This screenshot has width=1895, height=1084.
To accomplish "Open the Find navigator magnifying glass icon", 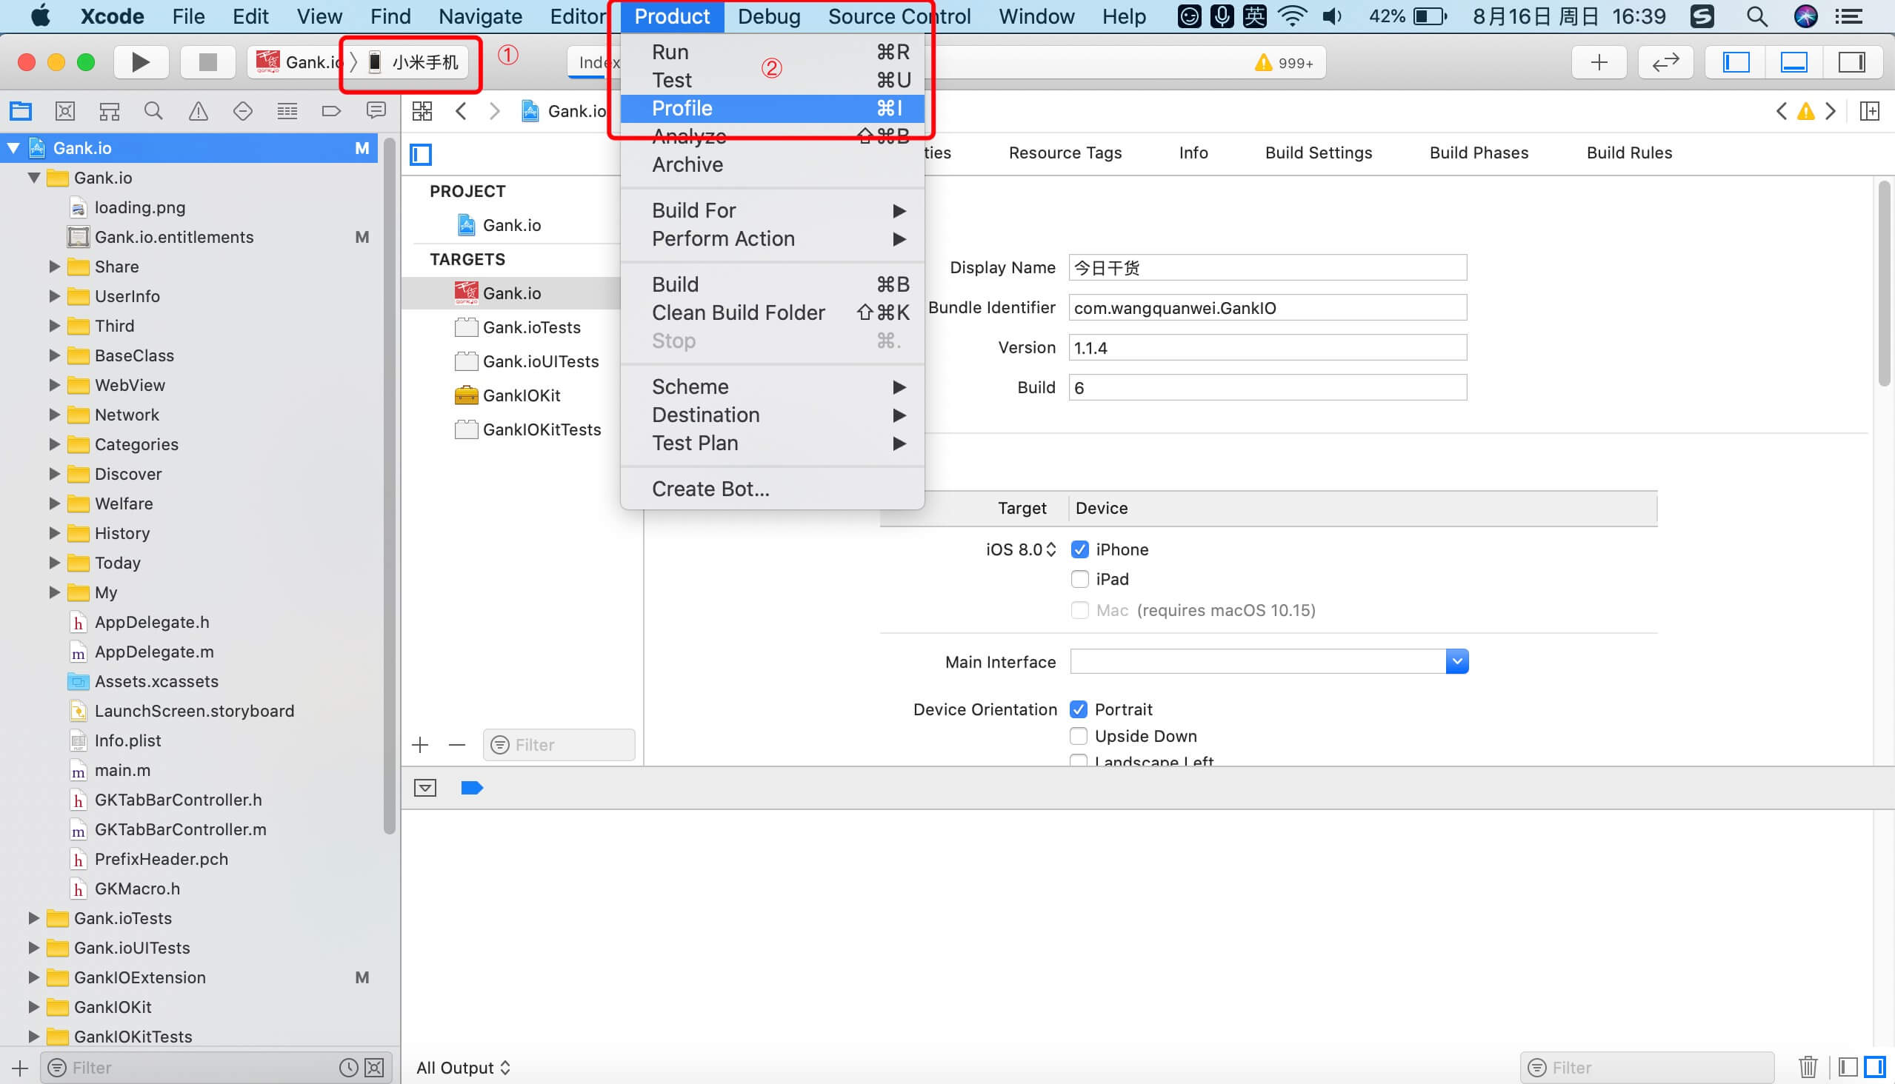I will (x=153, y=110).
